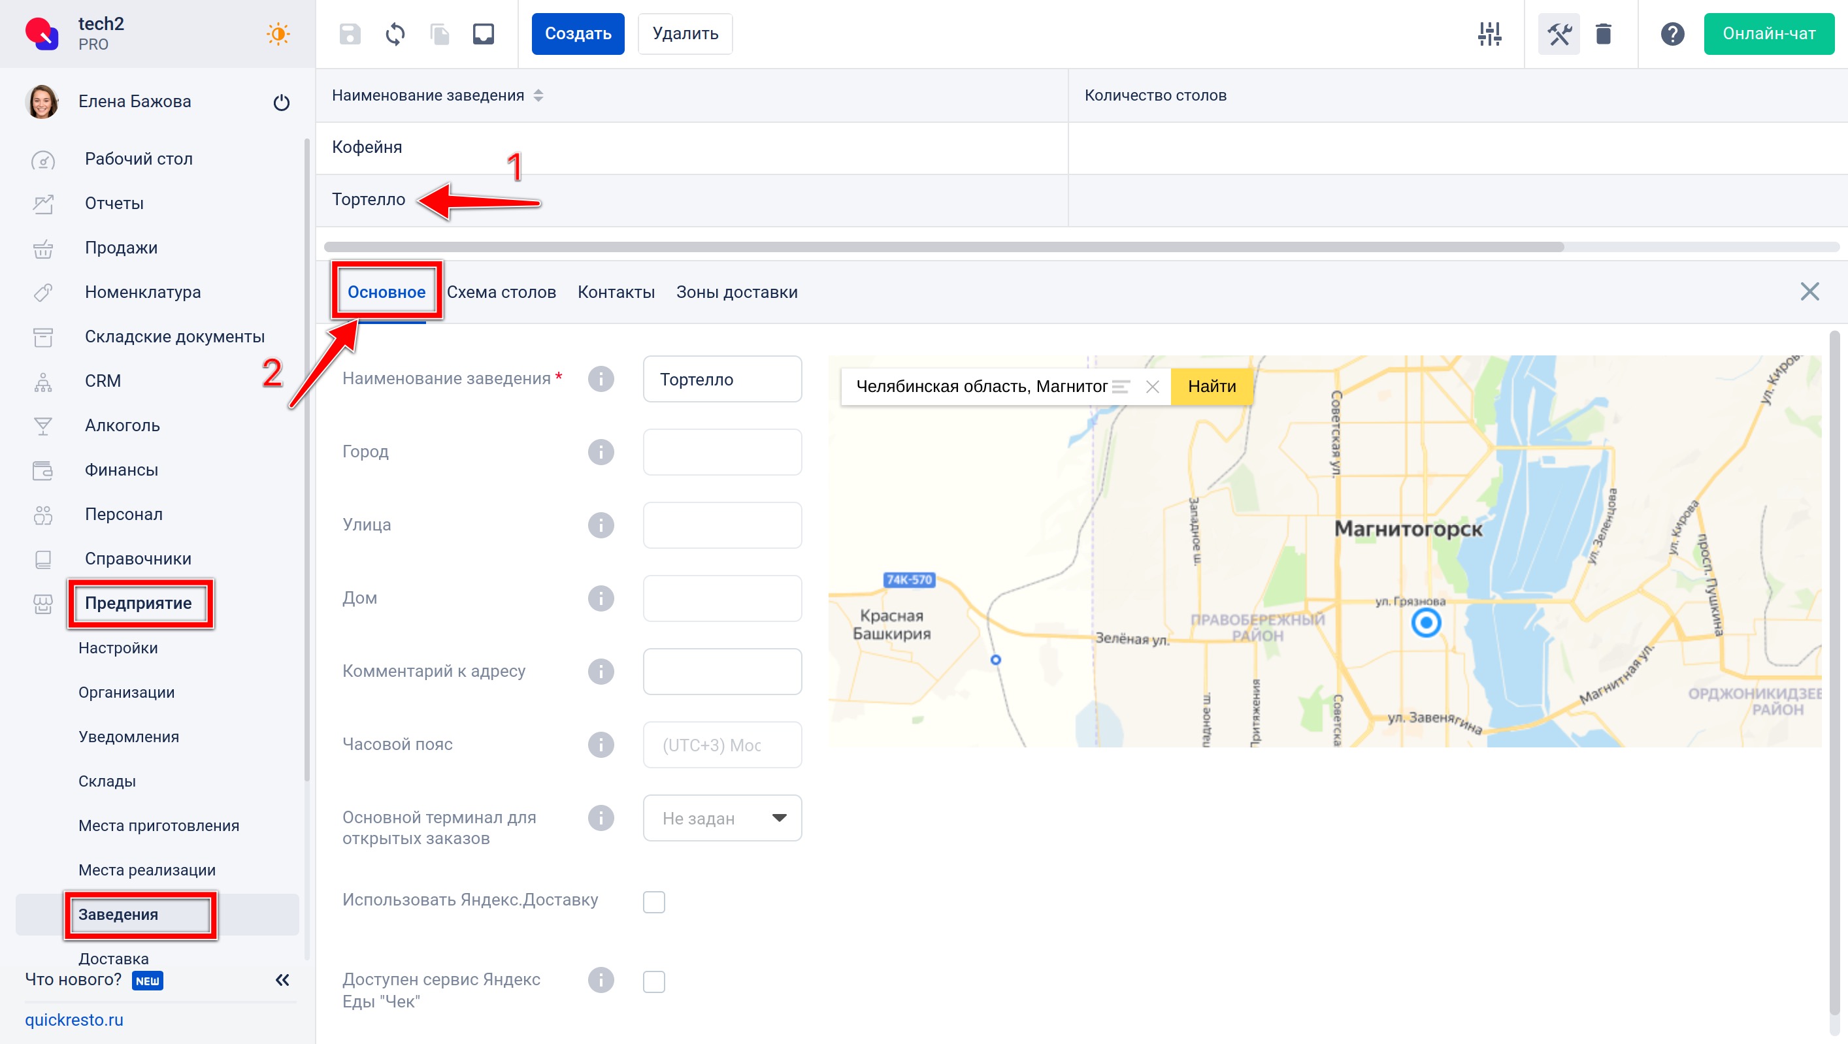Open quickresto.ru link
The width and height of the screenshot is (1848, 1044).
[74, 1020]
